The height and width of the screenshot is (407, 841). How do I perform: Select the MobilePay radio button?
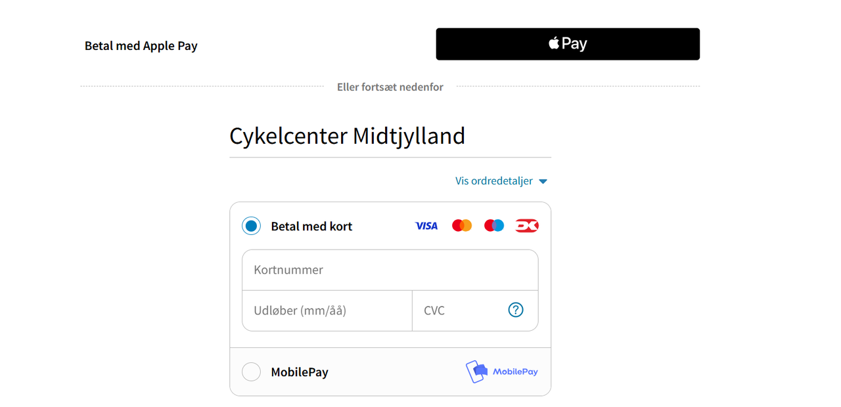pyautogui.click(x=251, y=372)
